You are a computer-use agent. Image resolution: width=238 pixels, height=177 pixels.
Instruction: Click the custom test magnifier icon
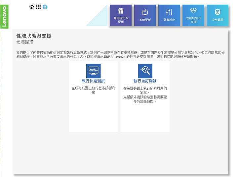145,71
